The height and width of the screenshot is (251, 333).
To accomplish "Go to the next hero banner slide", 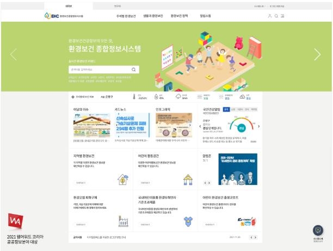I will click(x=317, y=54).
